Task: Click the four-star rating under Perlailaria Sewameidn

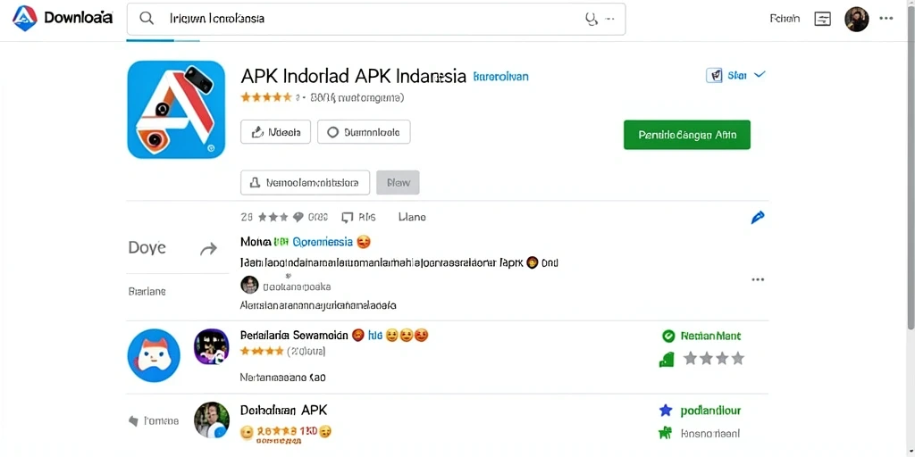Action: pos(262,351)
